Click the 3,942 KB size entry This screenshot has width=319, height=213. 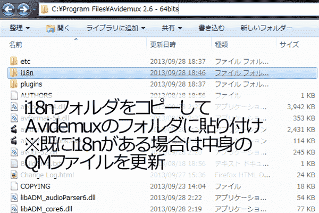click(301, 107)
